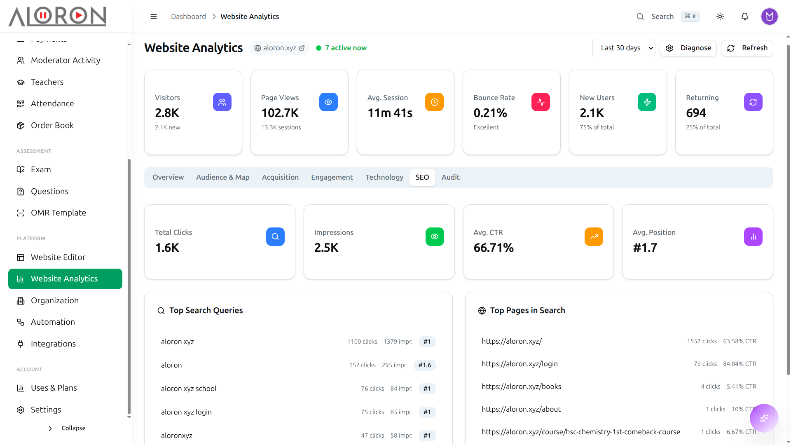Open Organization in sidebar
This screenshot has height=445, width=791.
click(x=65, y=300)
